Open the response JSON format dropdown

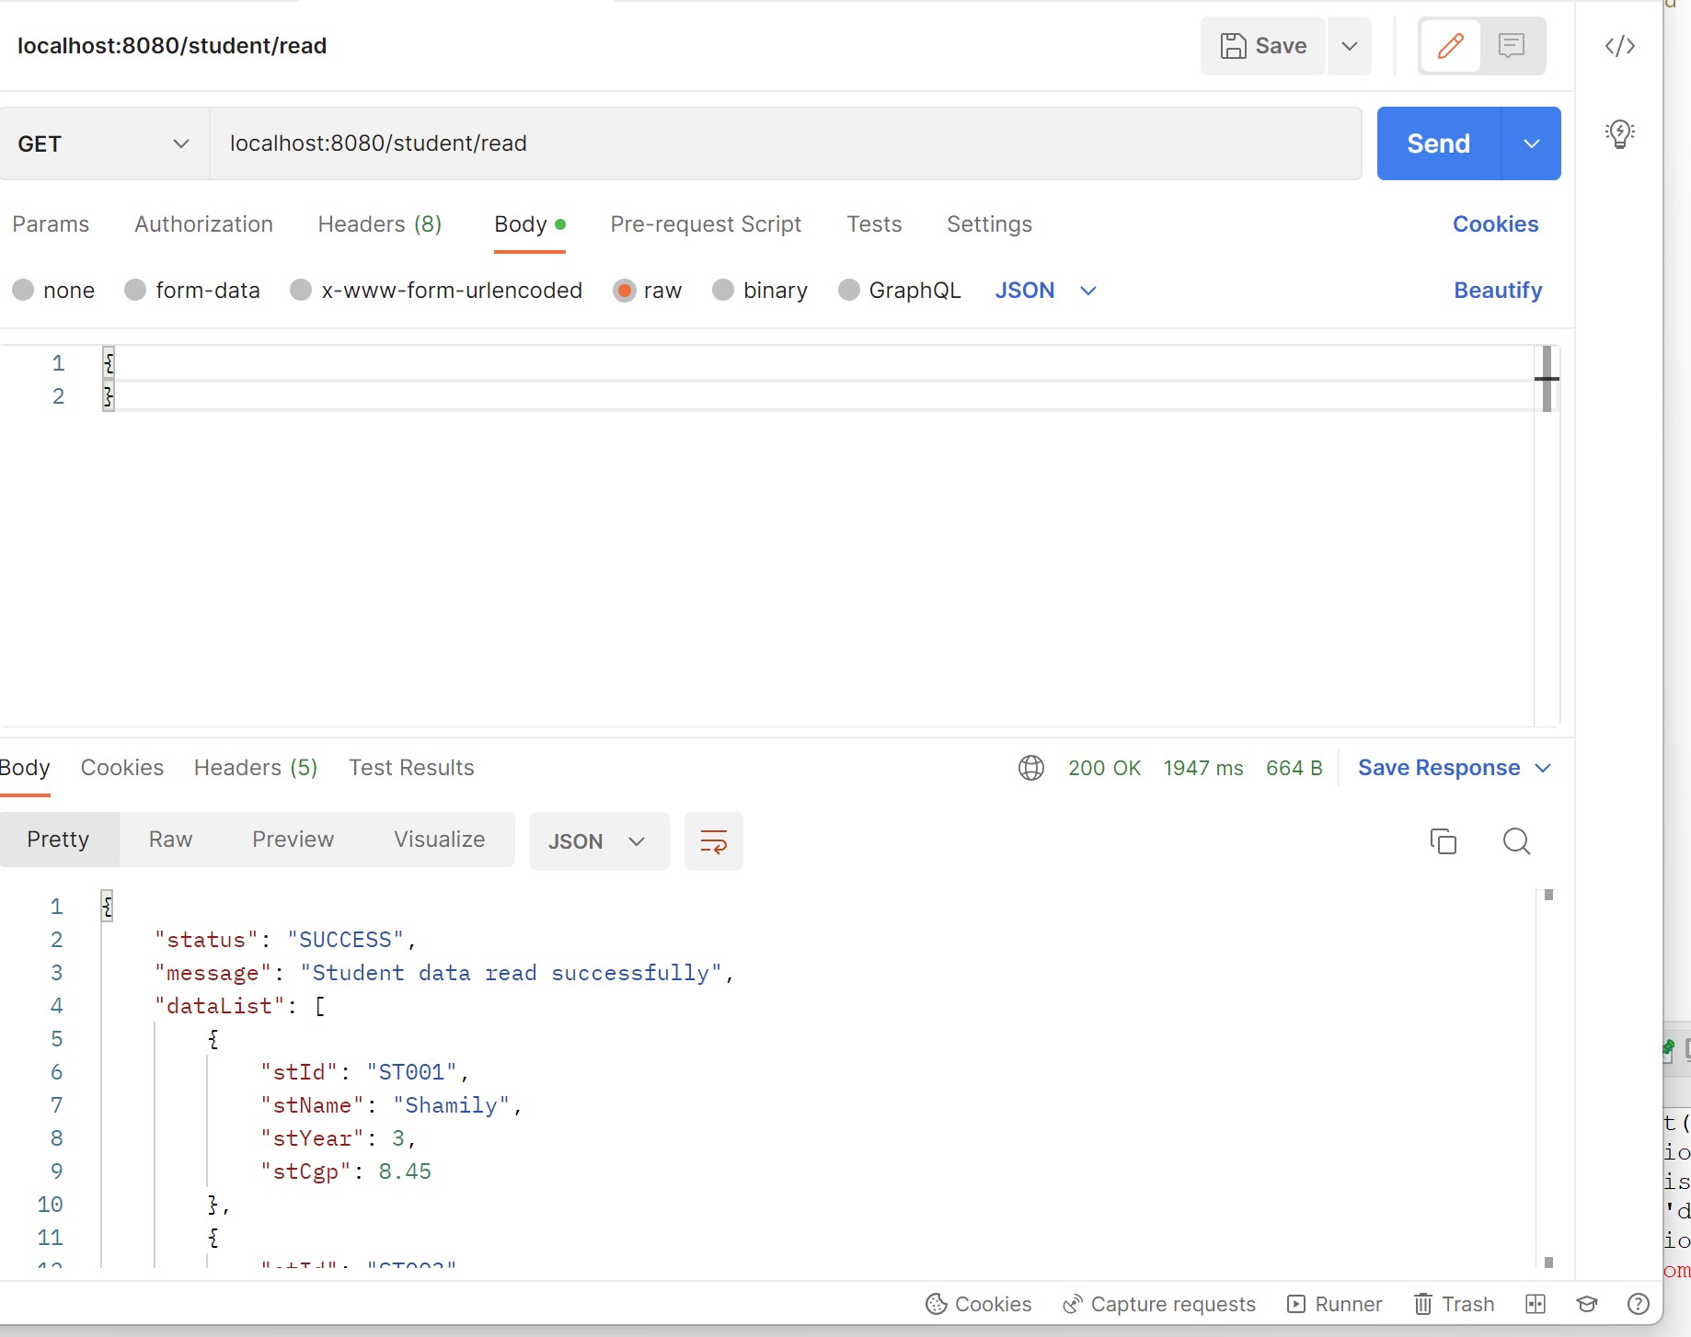(599, 840)
